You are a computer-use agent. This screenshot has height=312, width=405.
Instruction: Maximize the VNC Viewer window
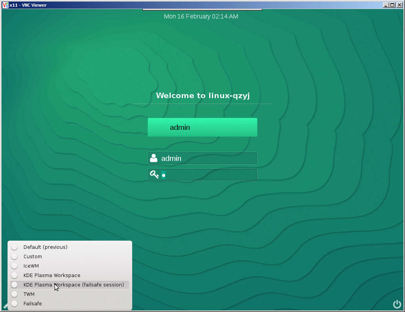392,5
